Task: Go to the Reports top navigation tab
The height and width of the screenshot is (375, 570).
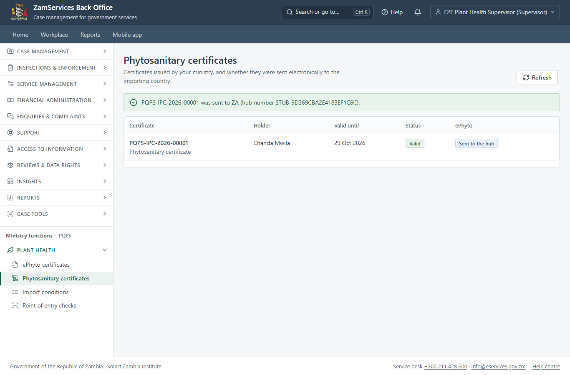Action: point(90,35)
